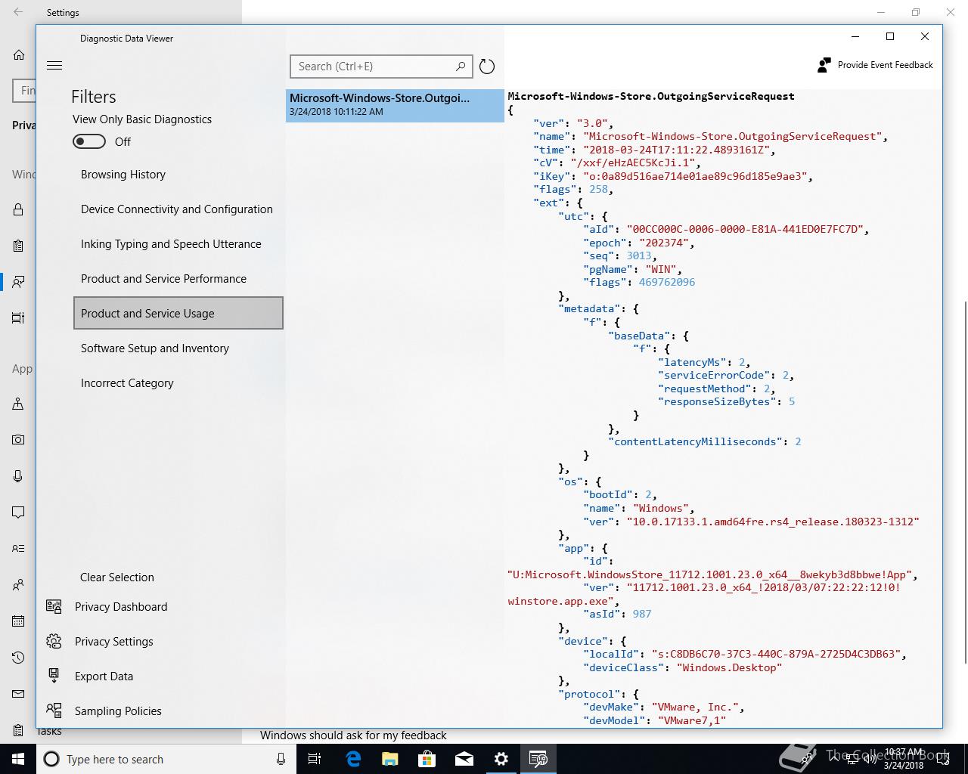This screenshot has height=774, width=968.
Task: Click the Privacy Settings gear icon
Action: 54,641
